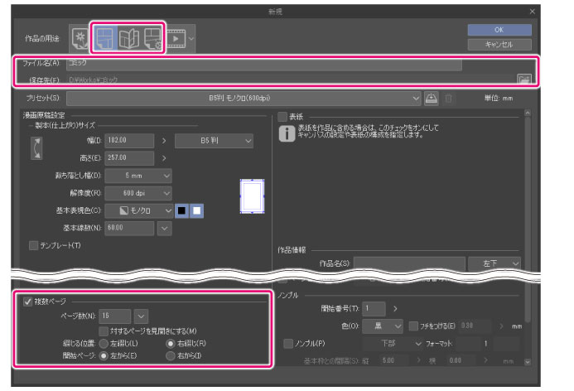
Task: Expand the 基本線数 value dropdown arrow
Action: pyautogui.click(x=164, y=229)
